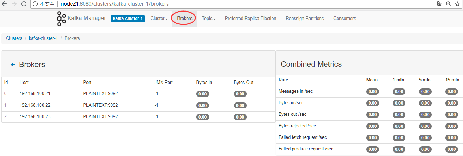The width and height of the screenshot is (463, 156).
Task: Click the site info insecure icon
Action: tap(35, 4)
